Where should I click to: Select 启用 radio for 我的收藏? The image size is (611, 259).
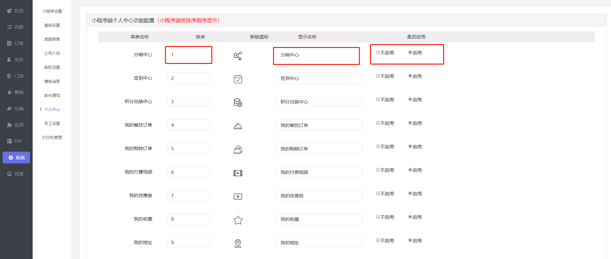(410, 217)
